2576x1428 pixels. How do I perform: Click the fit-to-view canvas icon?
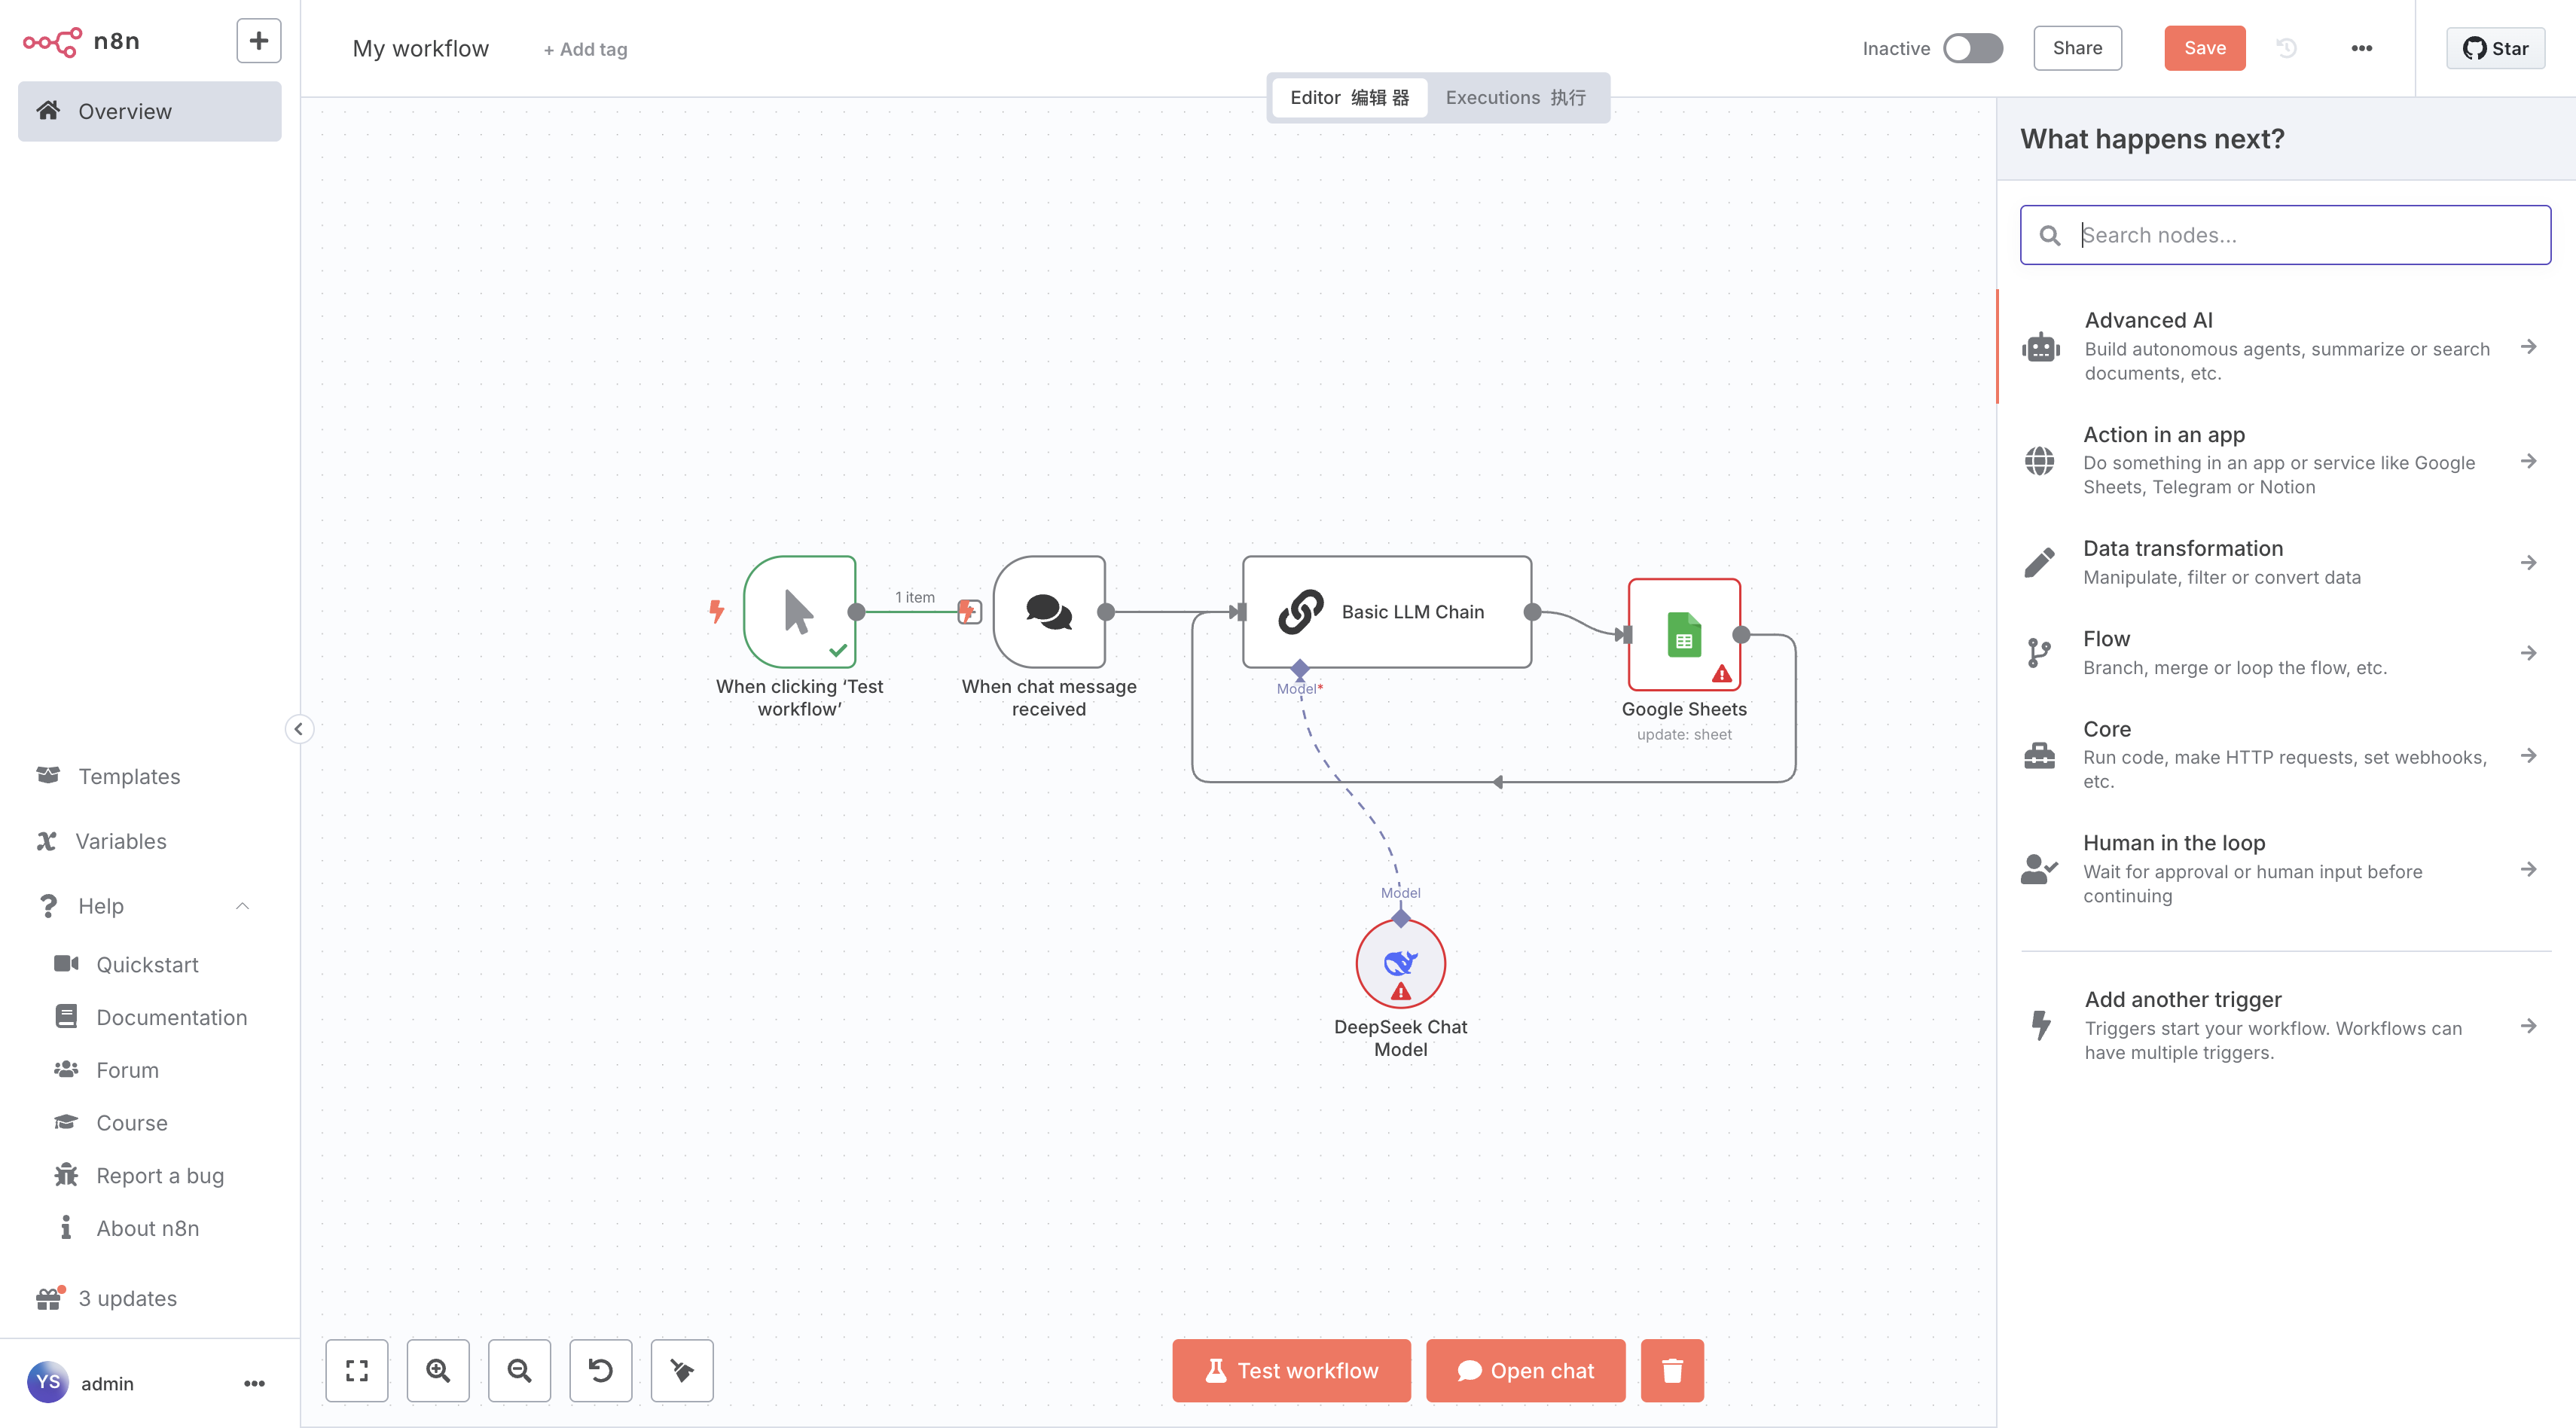[x=357, y=1370]
